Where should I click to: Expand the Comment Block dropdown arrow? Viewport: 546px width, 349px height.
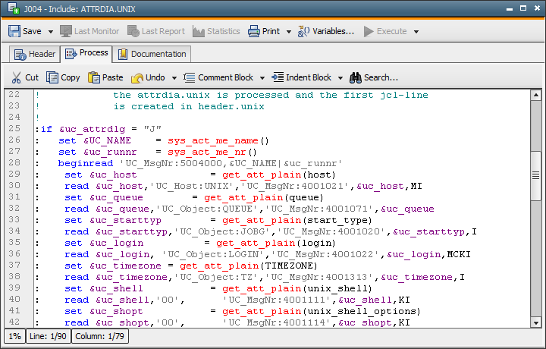click(262, 78)
